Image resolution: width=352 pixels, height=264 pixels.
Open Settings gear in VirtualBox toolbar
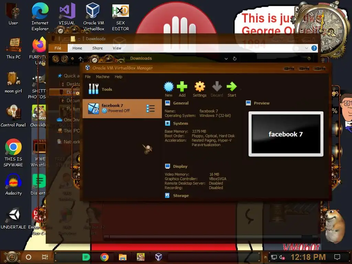200,89
